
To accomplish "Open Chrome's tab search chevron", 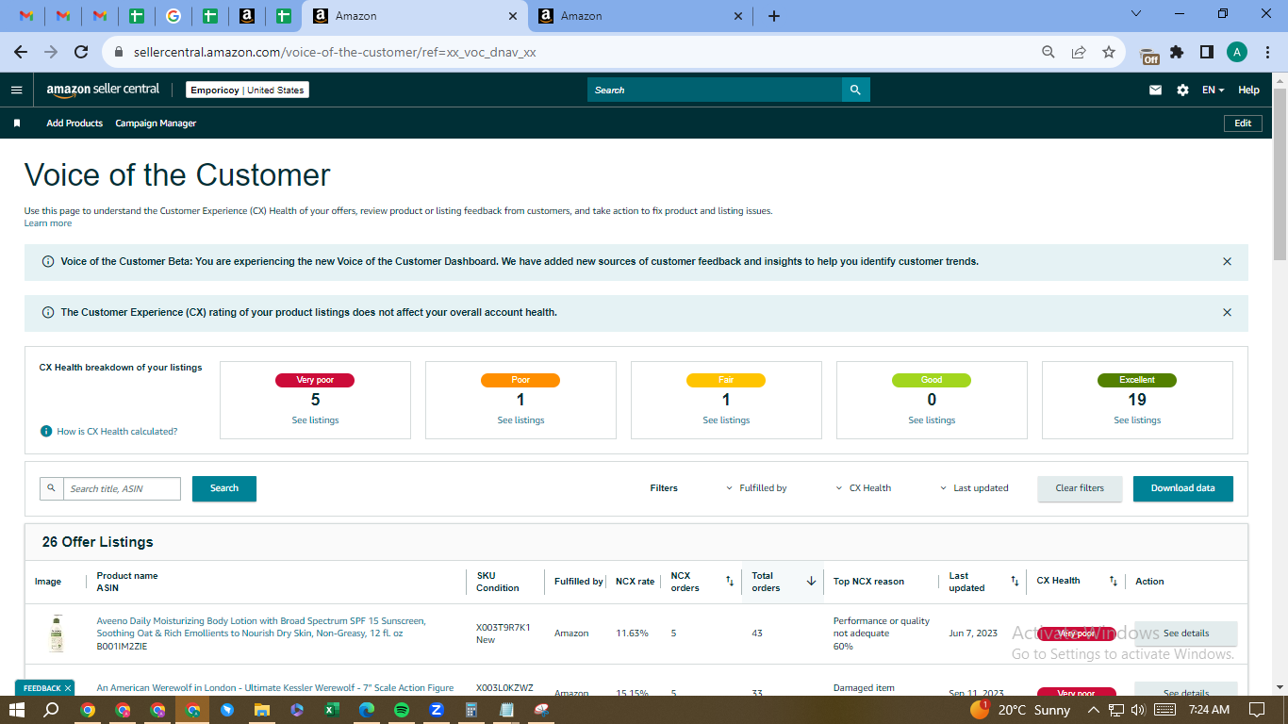I will coord(1136,14).
